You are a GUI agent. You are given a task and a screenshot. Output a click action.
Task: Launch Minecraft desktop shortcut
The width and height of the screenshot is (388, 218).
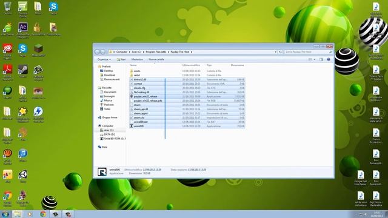point(38,50)
